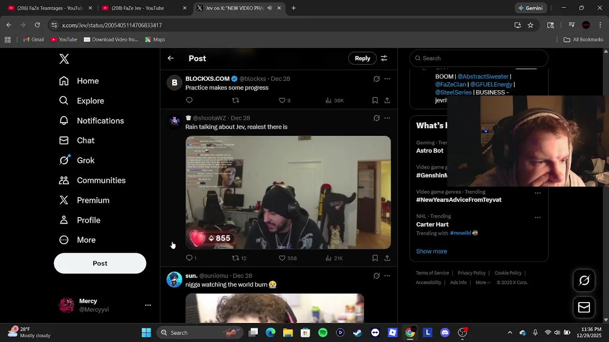
Task: Open Chat in the sidebar
Action: click(x=77, y=141)
